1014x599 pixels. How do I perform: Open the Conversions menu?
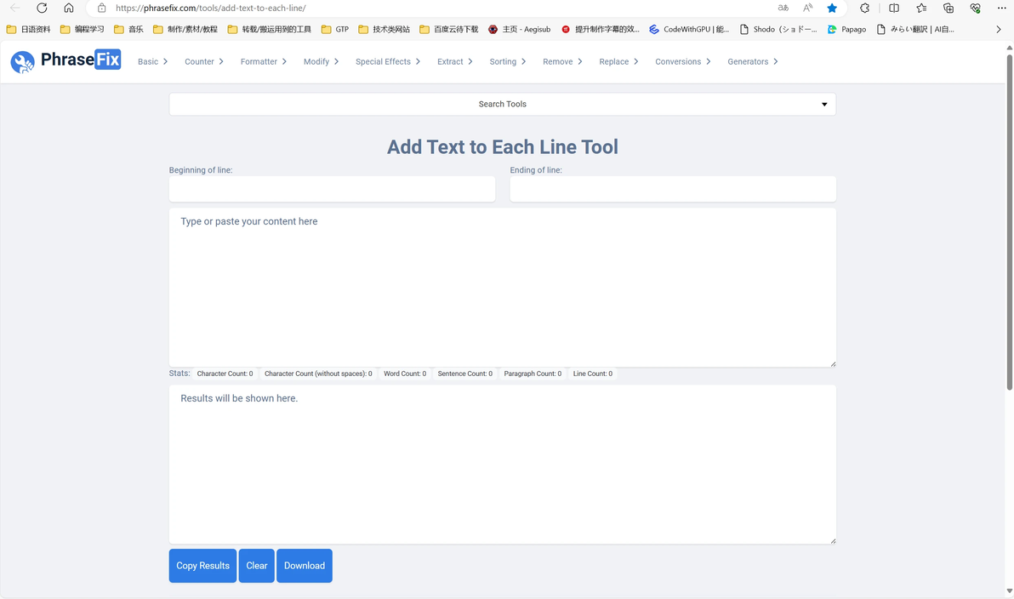[x=682, y=61]
